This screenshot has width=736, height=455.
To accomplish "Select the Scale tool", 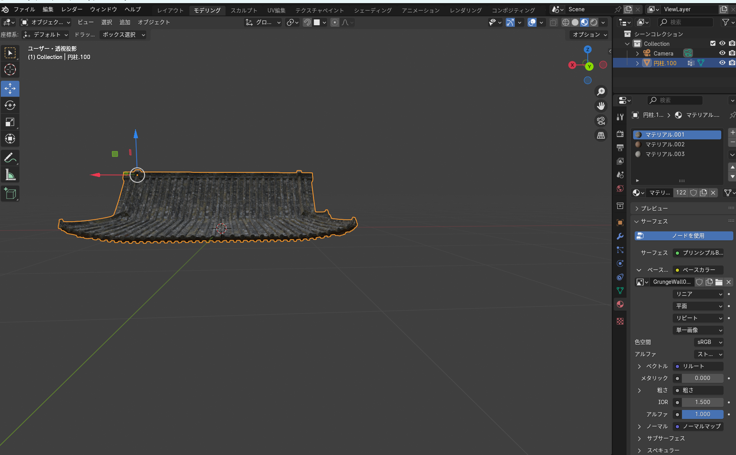I will tap(10, 122).
